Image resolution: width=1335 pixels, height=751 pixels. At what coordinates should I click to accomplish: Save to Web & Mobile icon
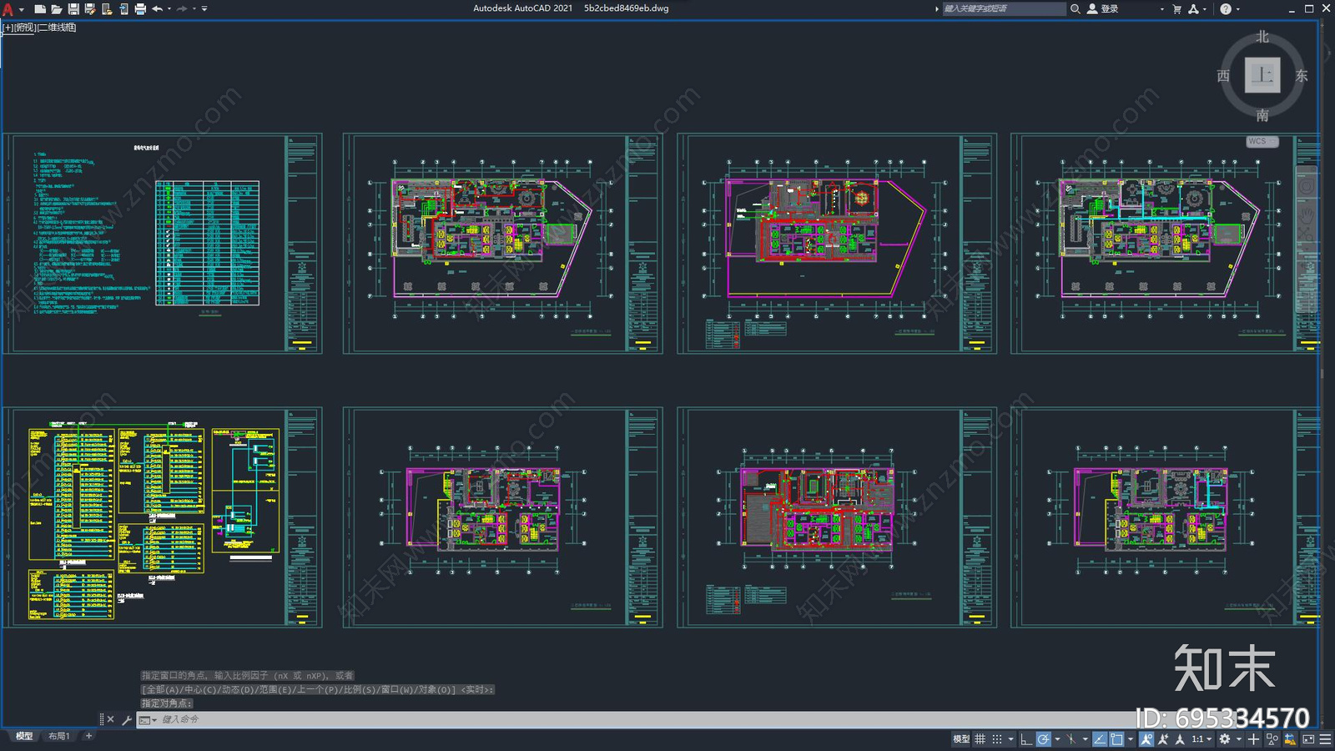124,9
